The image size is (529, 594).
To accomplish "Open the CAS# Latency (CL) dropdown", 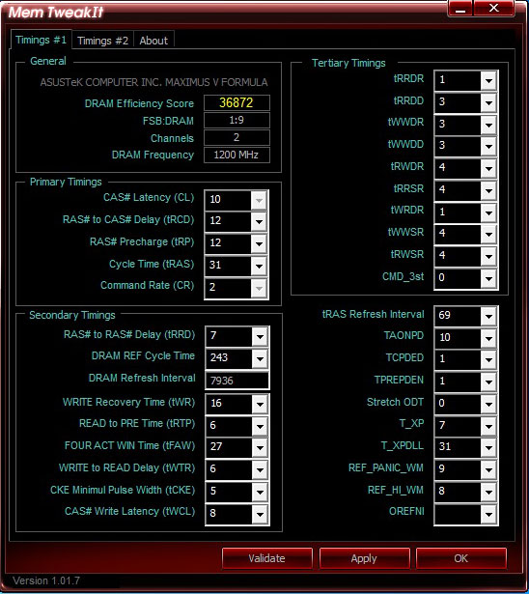I will tap(259, 200).
